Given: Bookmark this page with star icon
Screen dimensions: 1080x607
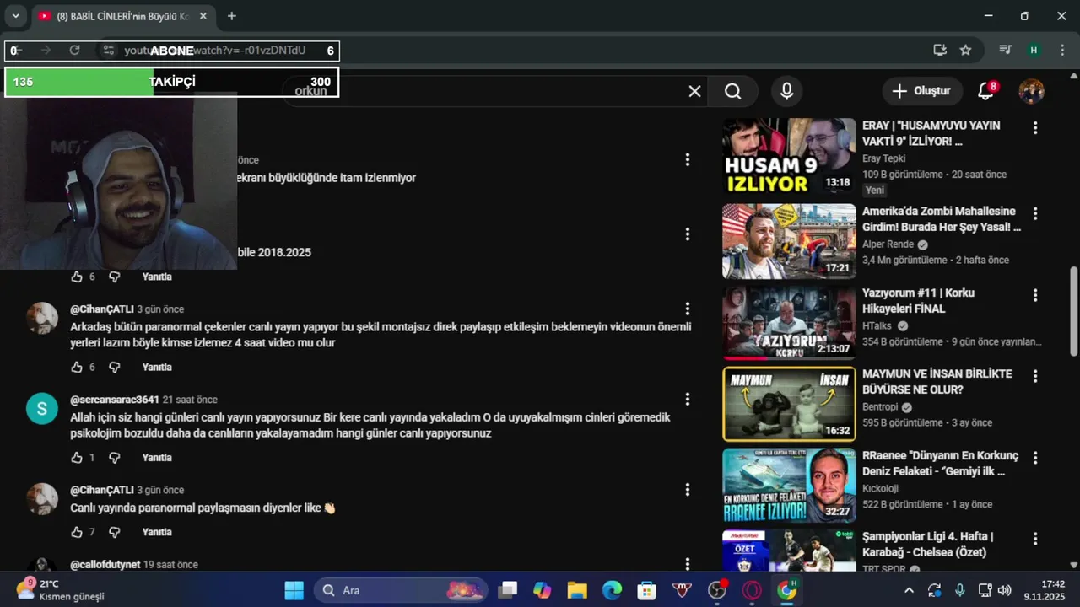Looking at the screenshot, I should [x=965, y=51].
